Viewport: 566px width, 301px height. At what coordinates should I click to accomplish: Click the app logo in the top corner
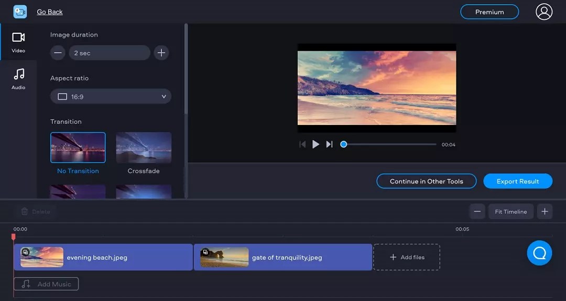click(x=20, y=11)
